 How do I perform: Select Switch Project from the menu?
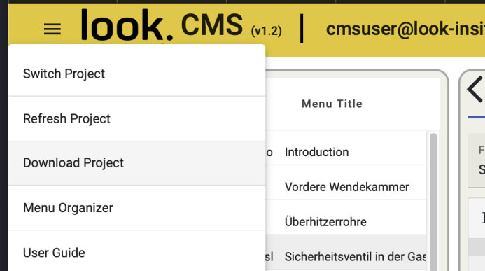(x=137, y=74)
